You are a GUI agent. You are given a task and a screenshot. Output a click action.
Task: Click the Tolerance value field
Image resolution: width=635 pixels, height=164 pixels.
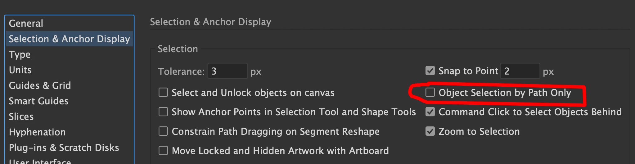227,71
